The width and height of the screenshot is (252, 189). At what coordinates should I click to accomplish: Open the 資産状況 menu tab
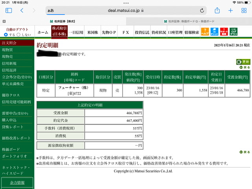point(159,32)
